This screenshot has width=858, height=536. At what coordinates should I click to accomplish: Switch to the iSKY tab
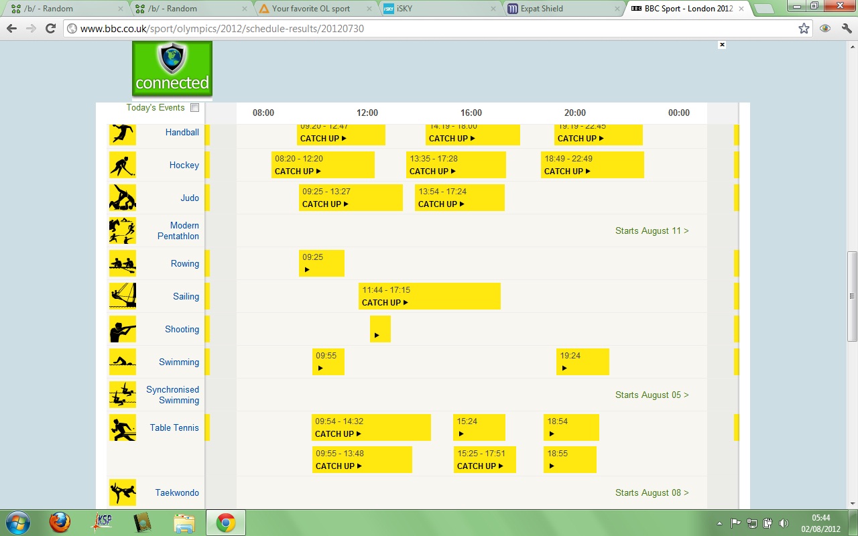coord(439,9)
